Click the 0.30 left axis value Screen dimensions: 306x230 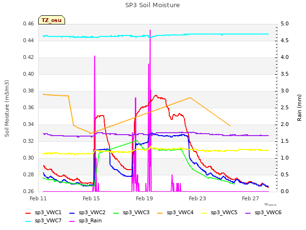point(29,158)
